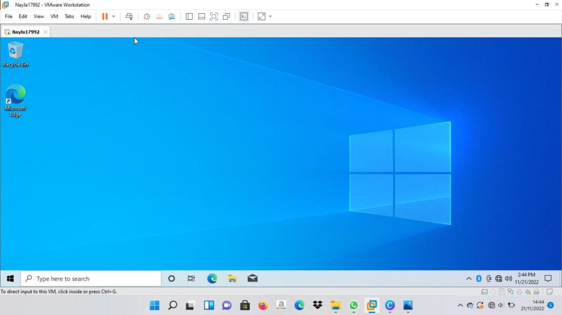Expand hidden icons in the guest system tray

(469, 278)
